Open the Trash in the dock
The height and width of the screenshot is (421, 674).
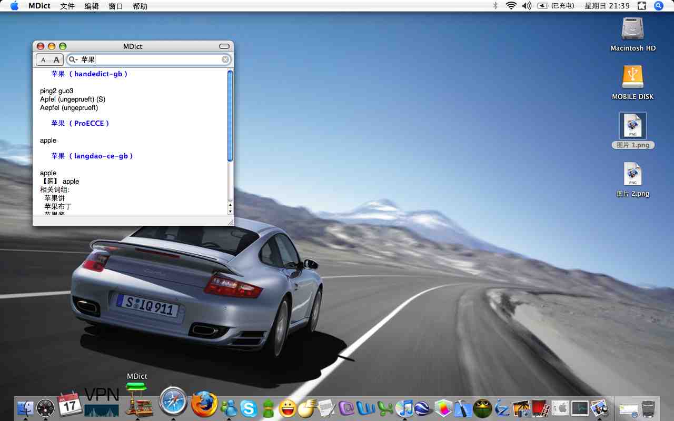649,408
